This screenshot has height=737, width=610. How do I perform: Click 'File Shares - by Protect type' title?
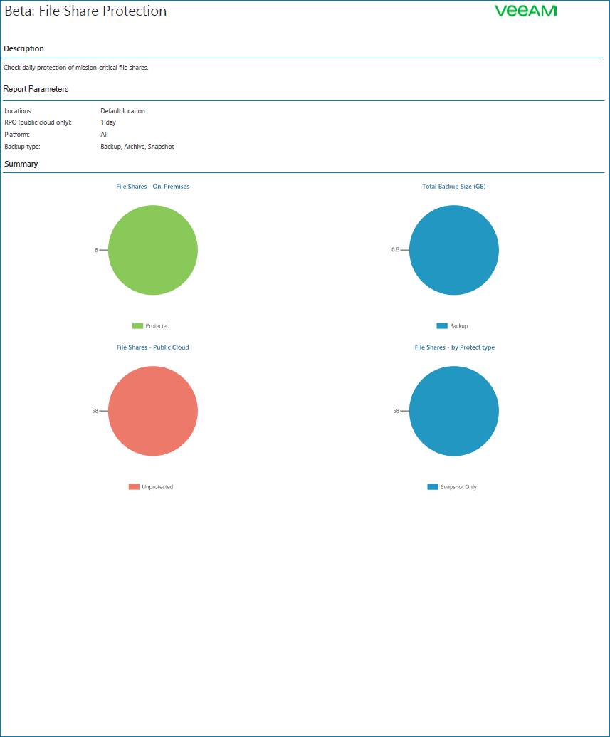click(x=454, y=347)
